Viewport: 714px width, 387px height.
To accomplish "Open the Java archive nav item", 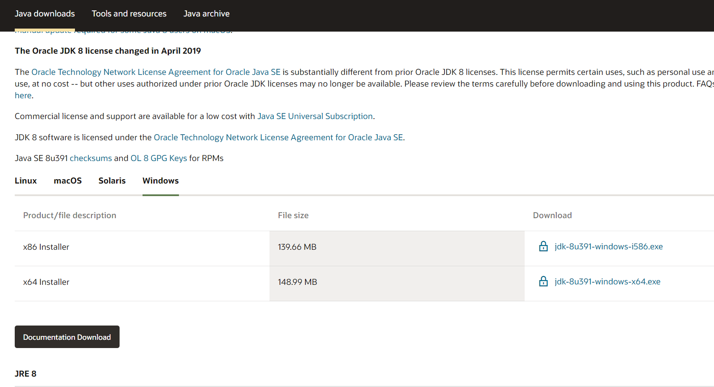I will pos(207,14).
